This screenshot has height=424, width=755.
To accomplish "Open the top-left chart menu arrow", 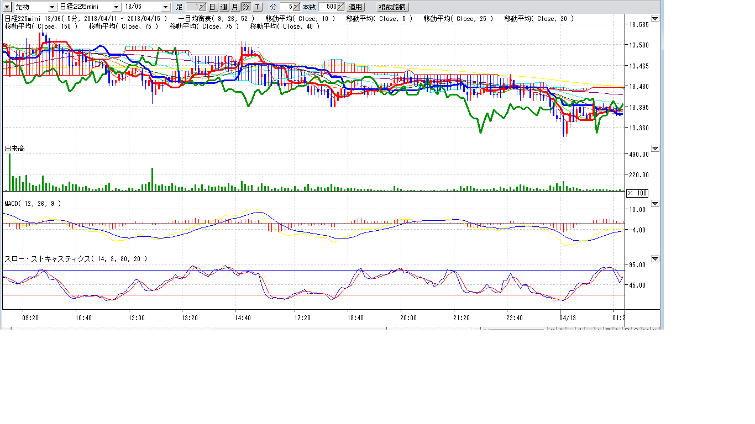I will coord(7,7).
